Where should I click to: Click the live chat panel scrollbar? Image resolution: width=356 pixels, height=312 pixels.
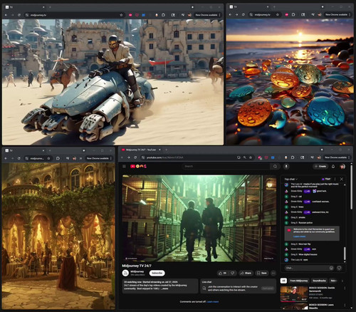pos(345,254)
